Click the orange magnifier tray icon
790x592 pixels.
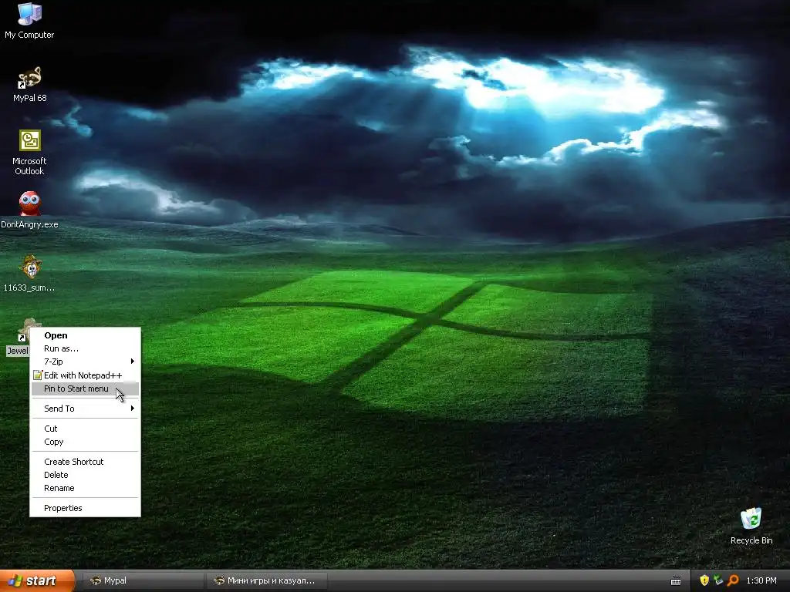(733, 580)
